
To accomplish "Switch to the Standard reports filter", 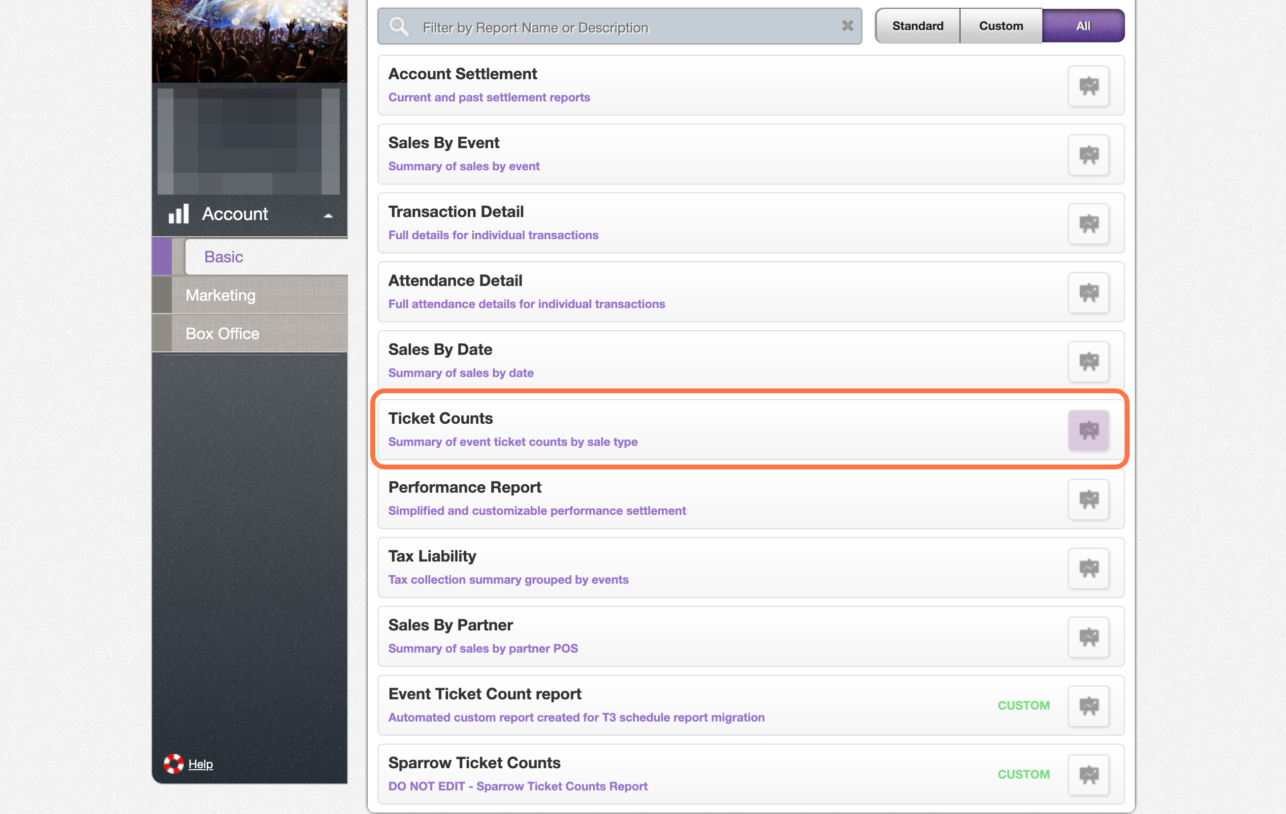I will 918,26.
